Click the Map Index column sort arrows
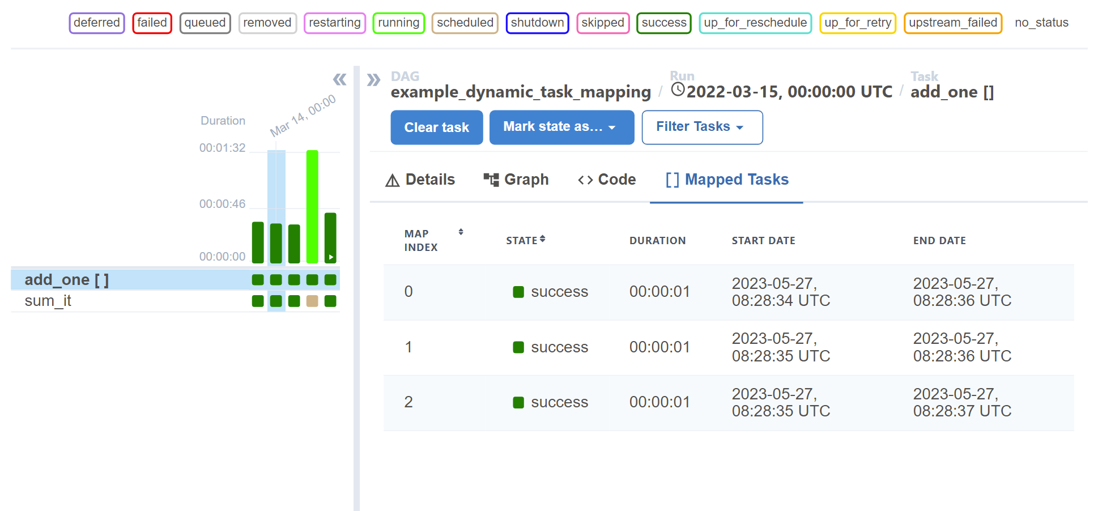Screen dimensions: 1098x511 [461, 231]
